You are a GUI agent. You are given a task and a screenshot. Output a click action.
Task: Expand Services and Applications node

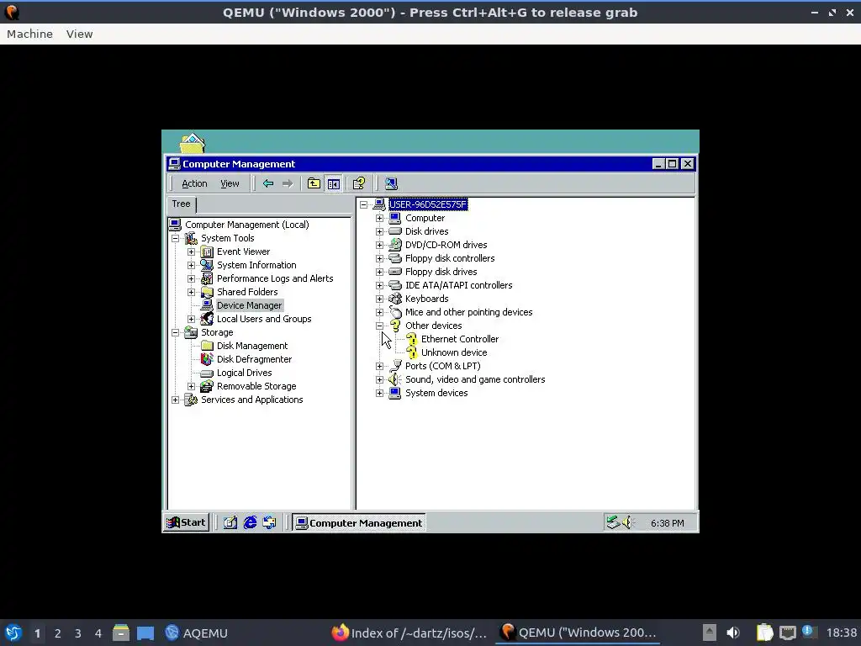[x=175, y=400]
